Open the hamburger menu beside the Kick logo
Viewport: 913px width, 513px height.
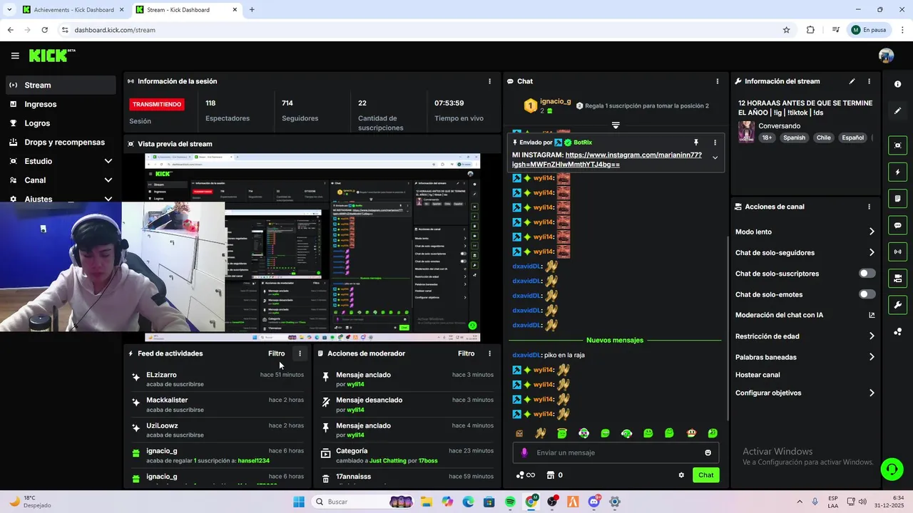15,56
